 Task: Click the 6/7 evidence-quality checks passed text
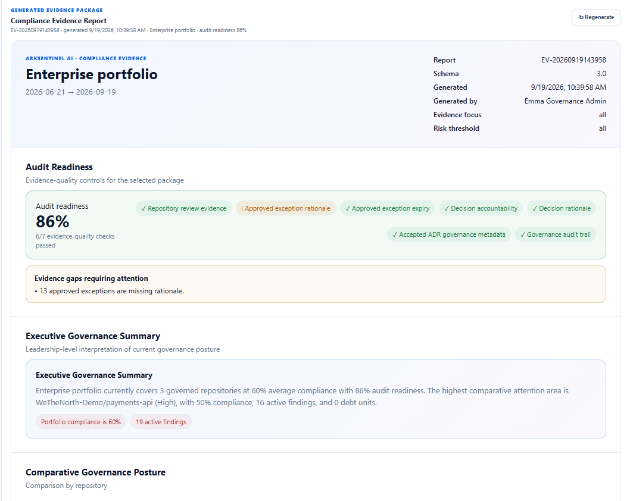point(75,241)
